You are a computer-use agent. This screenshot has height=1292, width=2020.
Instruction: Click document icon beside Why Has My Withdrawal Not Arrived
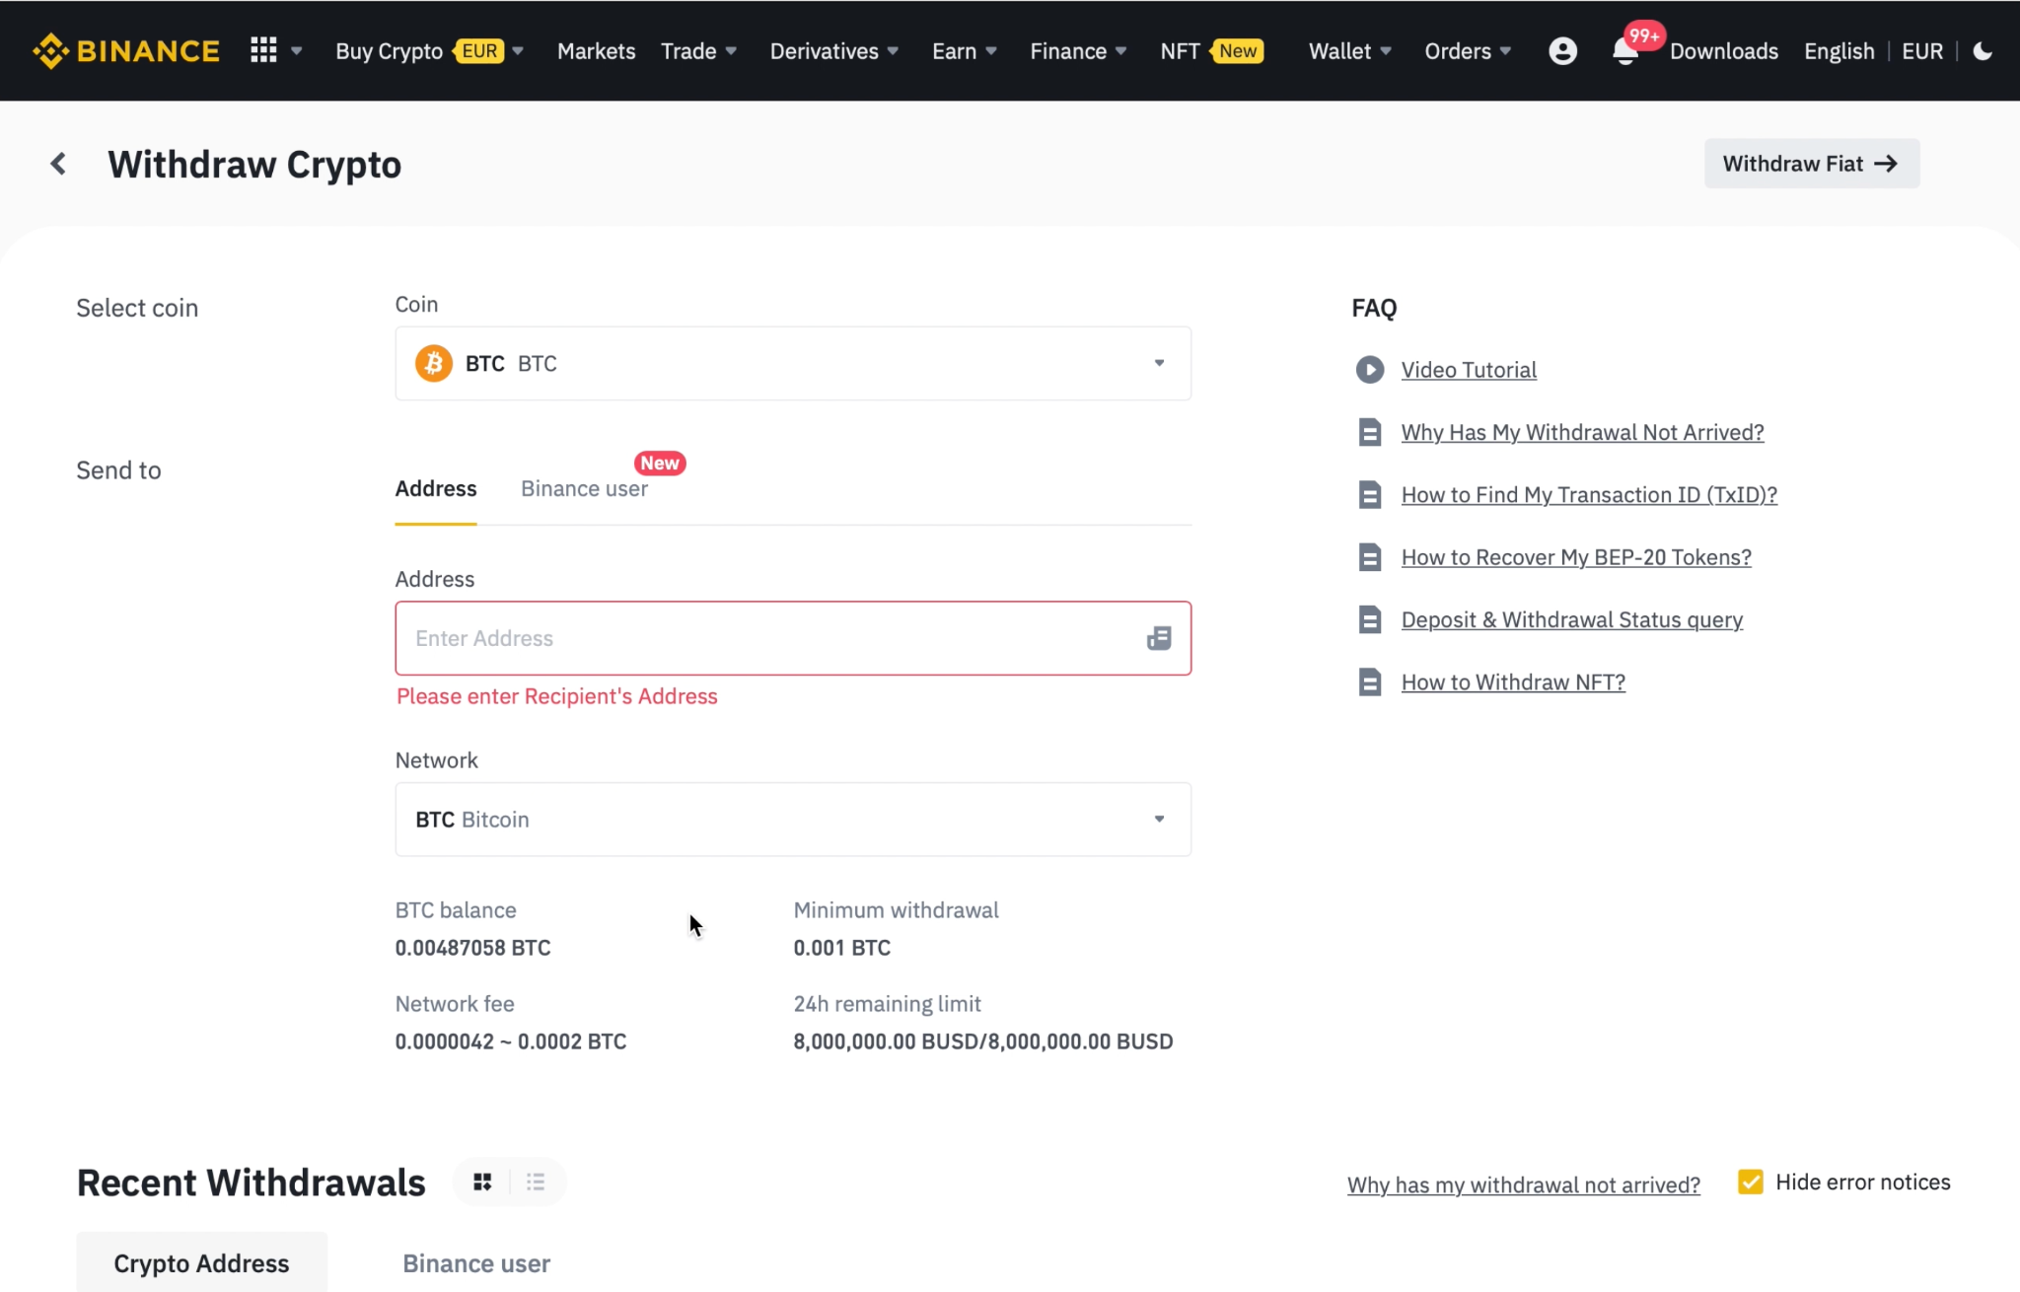point(1369,432)
